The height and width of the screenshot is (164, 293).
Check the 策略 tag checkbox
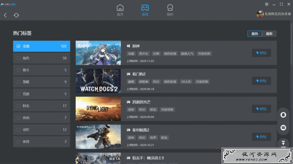(18, 82)
